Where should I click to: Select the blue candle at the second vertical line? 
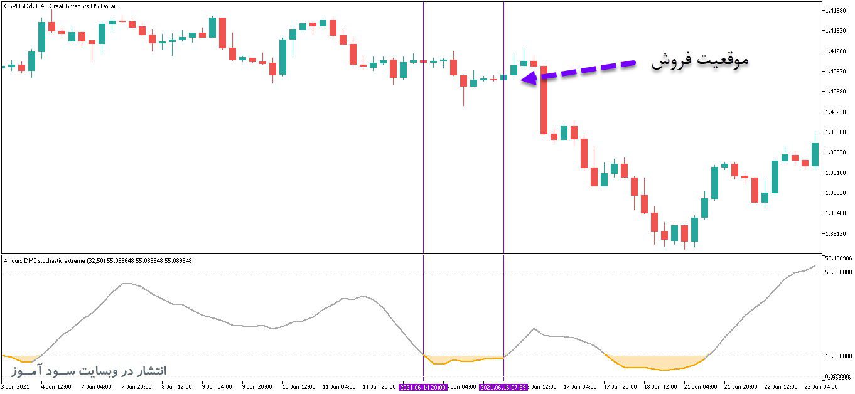503,78
